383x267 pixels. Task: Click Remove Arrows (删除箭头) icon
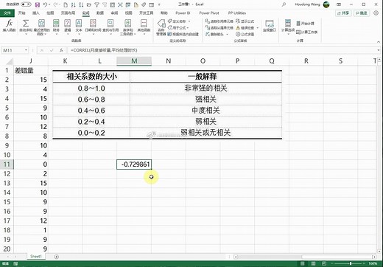pyautogui.click(x=208, y=34)
